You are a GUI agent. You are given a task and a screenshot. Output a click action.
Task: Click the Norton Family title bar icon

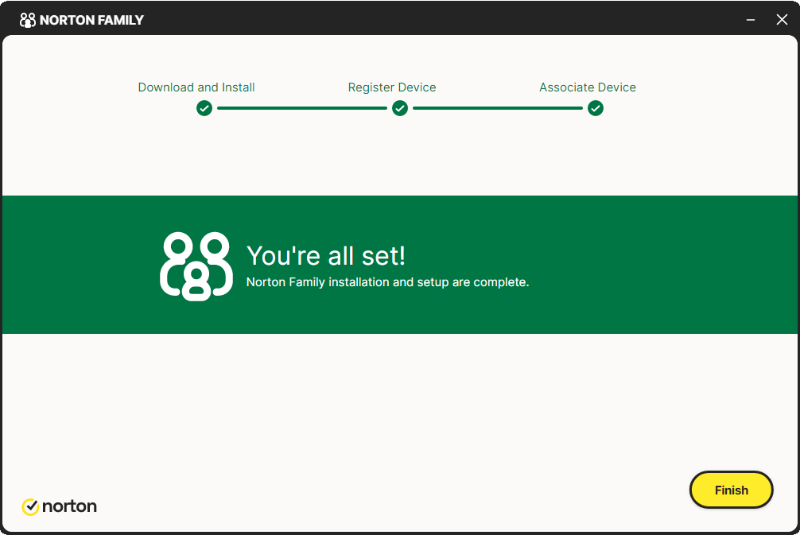click(28, 20)
